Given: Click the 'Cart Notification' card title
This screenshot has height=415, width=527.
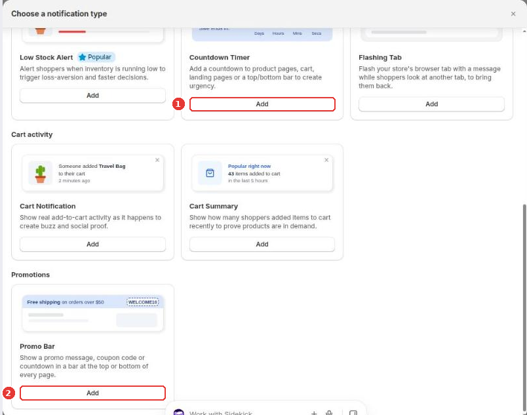Looking at the screenshot, I should (x=48, y=207).
